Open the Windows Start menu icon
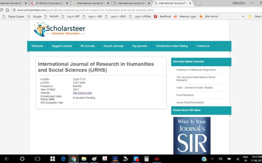 [x=53, y=159]
